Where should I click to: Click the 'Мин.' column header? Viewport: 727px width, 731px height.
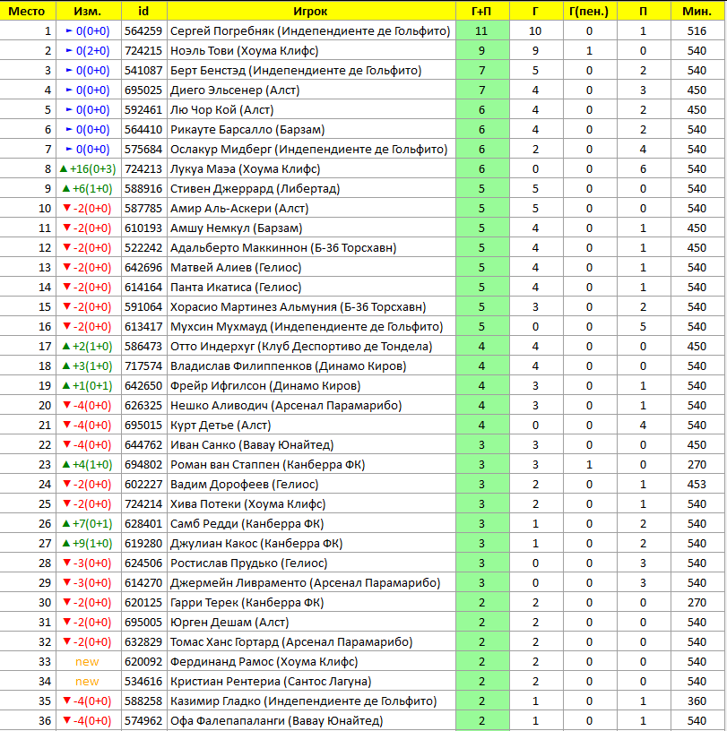pos(697,11)
